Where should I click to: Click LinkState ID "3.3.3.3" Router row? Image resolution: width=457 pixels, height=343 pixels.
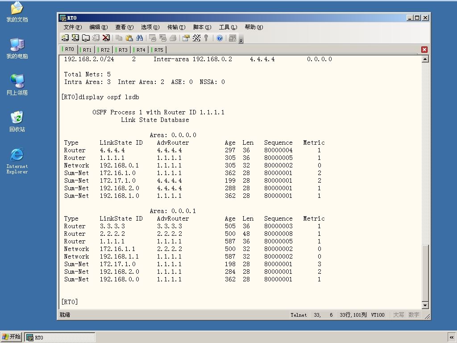pos(112,226)
